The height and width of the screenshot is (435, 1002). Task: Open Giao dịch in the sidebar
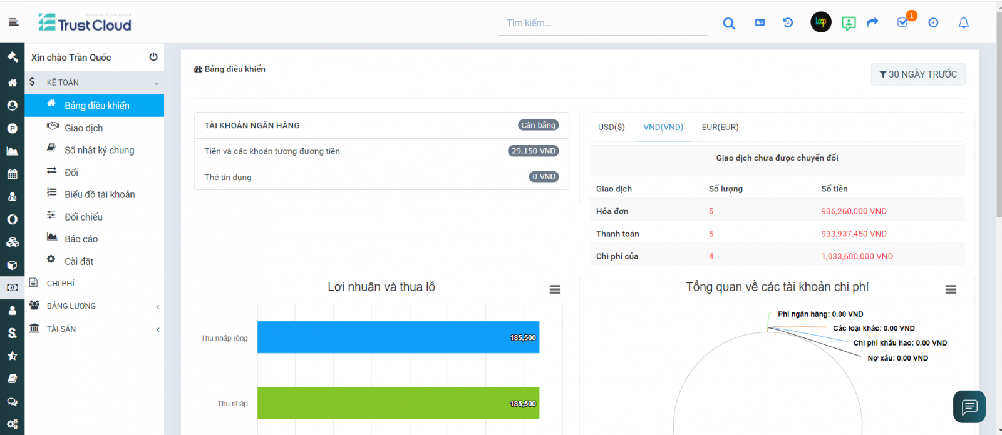point(84,128)
